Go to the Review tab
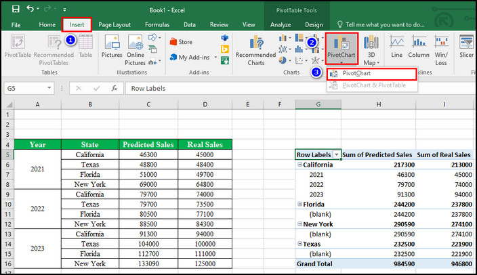 coord(219,24)
